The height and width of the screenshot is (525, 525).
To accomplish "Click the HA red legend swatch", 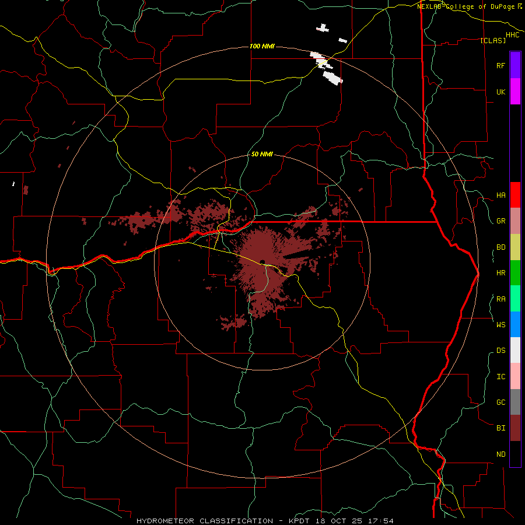I will click(x=515, y=195).
